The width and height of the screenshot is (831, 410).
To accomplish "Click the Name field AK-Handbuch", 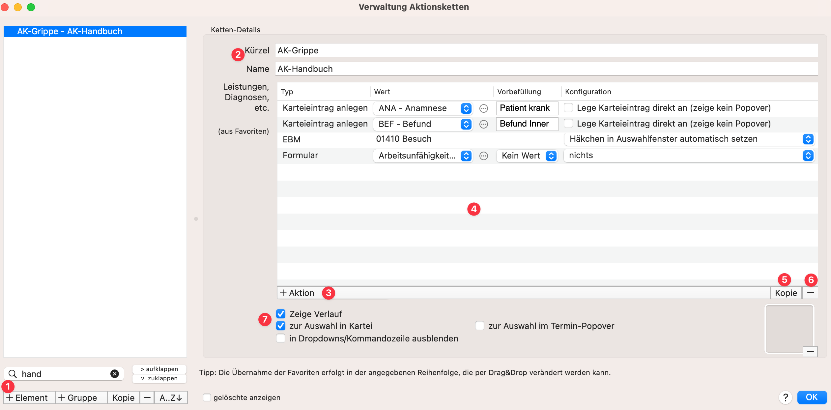I will (546, 69).
